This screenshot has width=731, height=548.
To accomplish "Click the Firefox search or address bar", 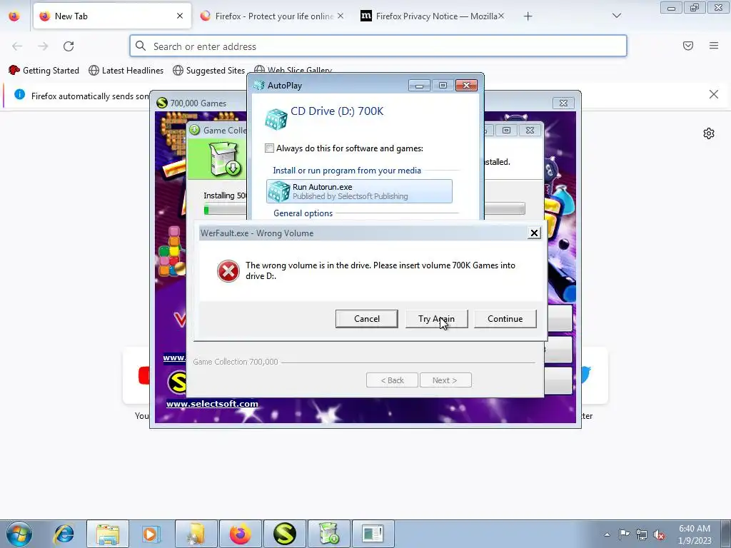I will (x=378, y=46).
